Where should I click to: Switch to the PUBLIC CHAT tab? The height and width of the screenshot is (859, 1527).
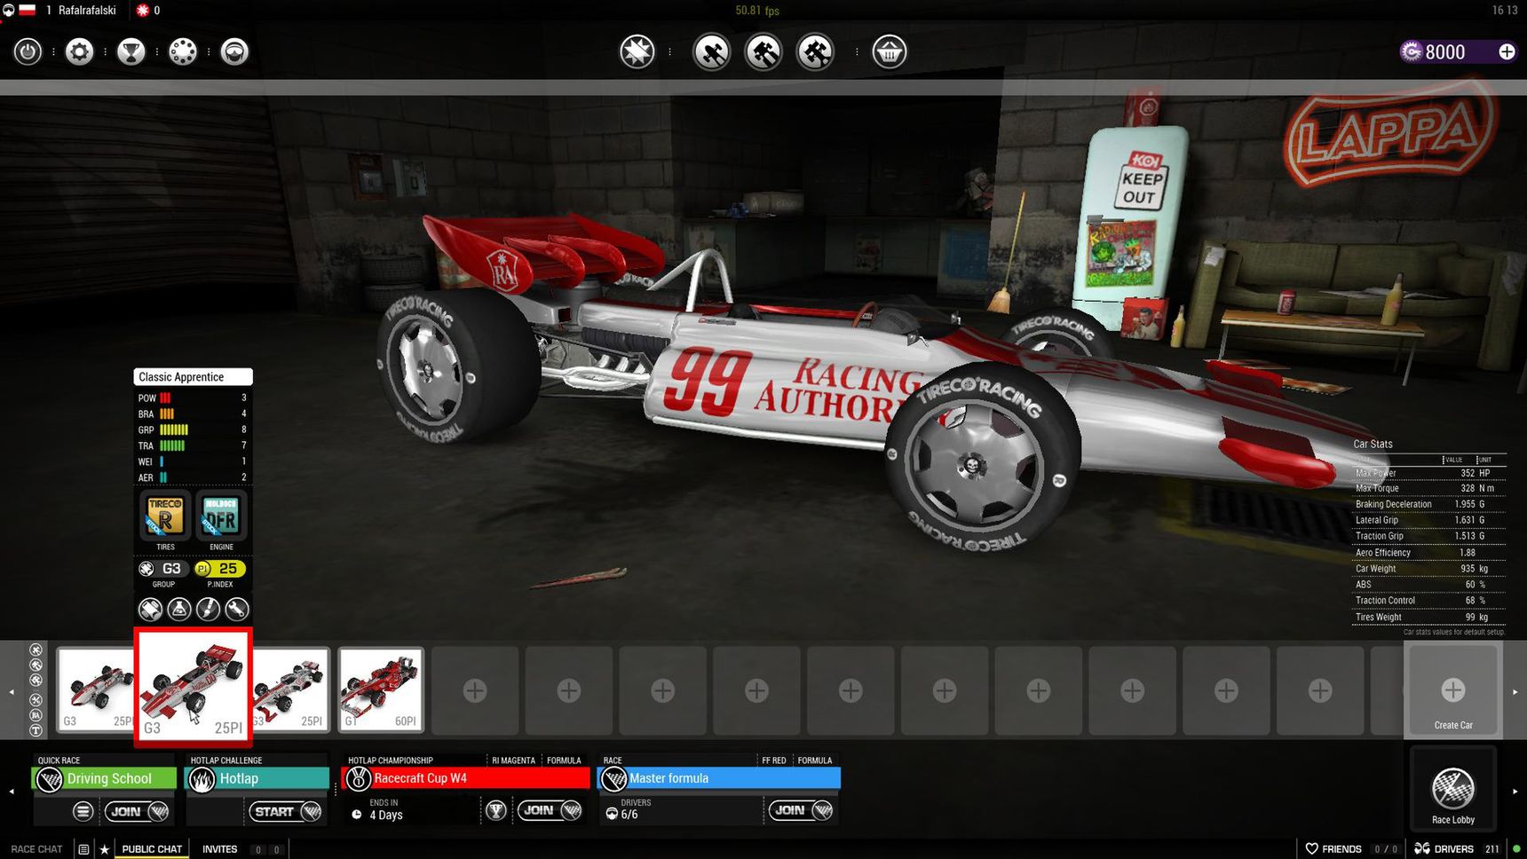pos(152,849)
